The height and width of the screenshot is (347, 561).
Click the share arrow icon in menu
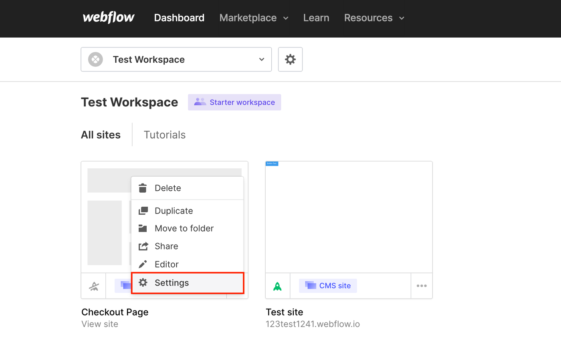pos(143,246)
